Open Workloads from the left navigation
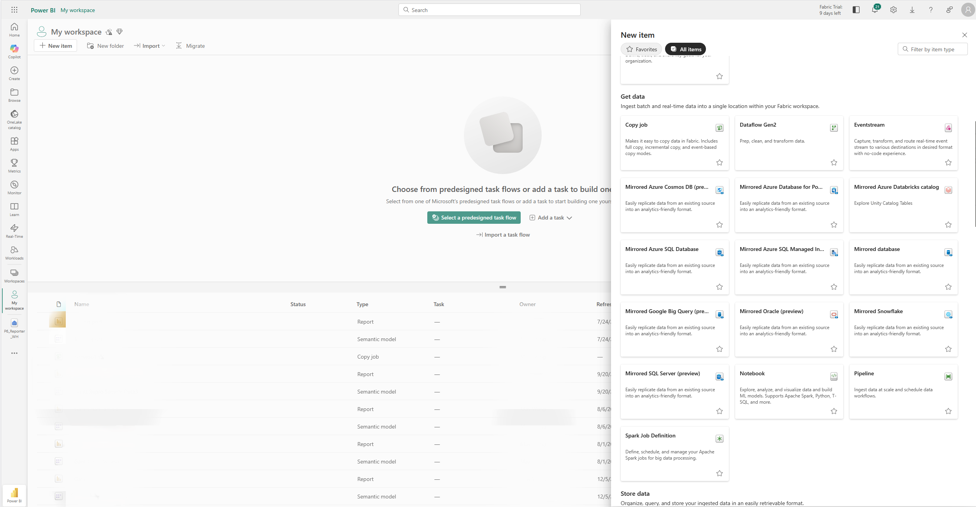Image resolution: width=976 pixels, height=507 pixels. 14,252
